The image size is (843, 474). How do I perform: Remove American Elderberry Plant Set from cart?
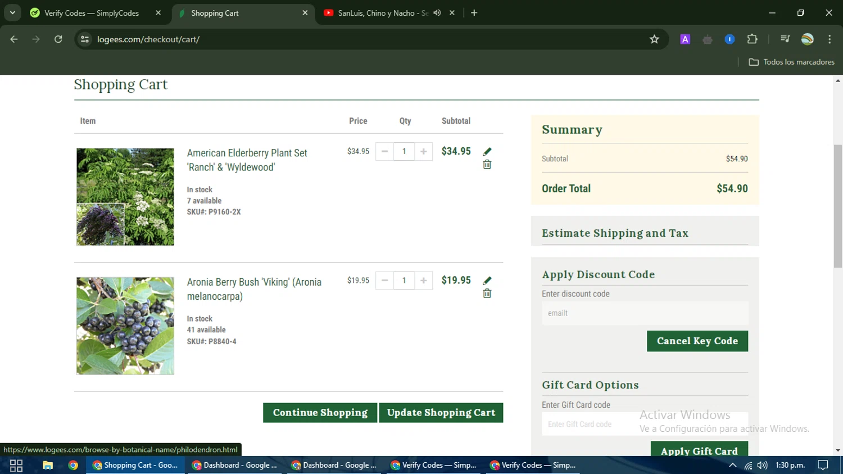point(487,164)
